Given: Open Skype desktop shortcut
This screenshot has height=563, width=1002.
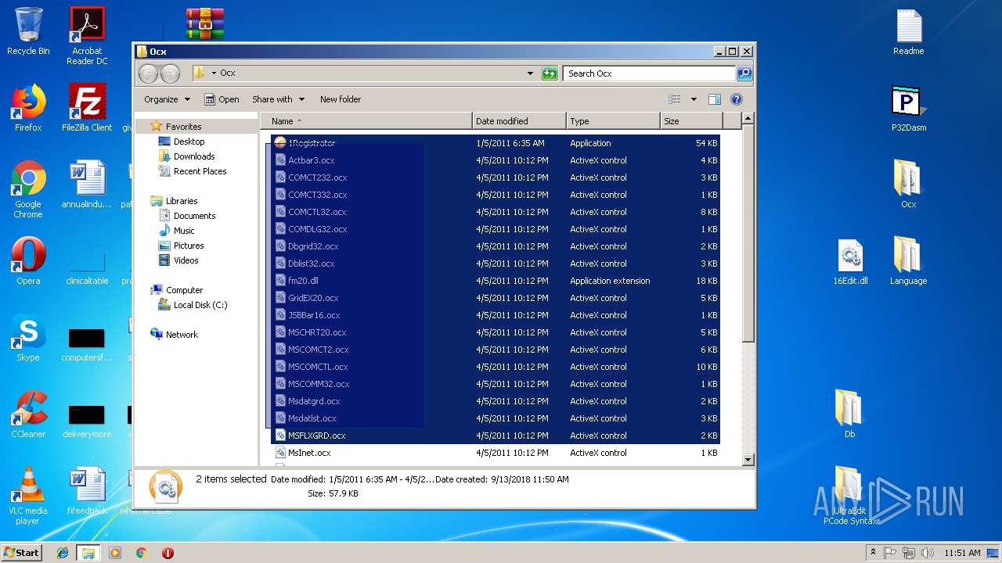Looking at the screenshot, I should tap(28, 338).
